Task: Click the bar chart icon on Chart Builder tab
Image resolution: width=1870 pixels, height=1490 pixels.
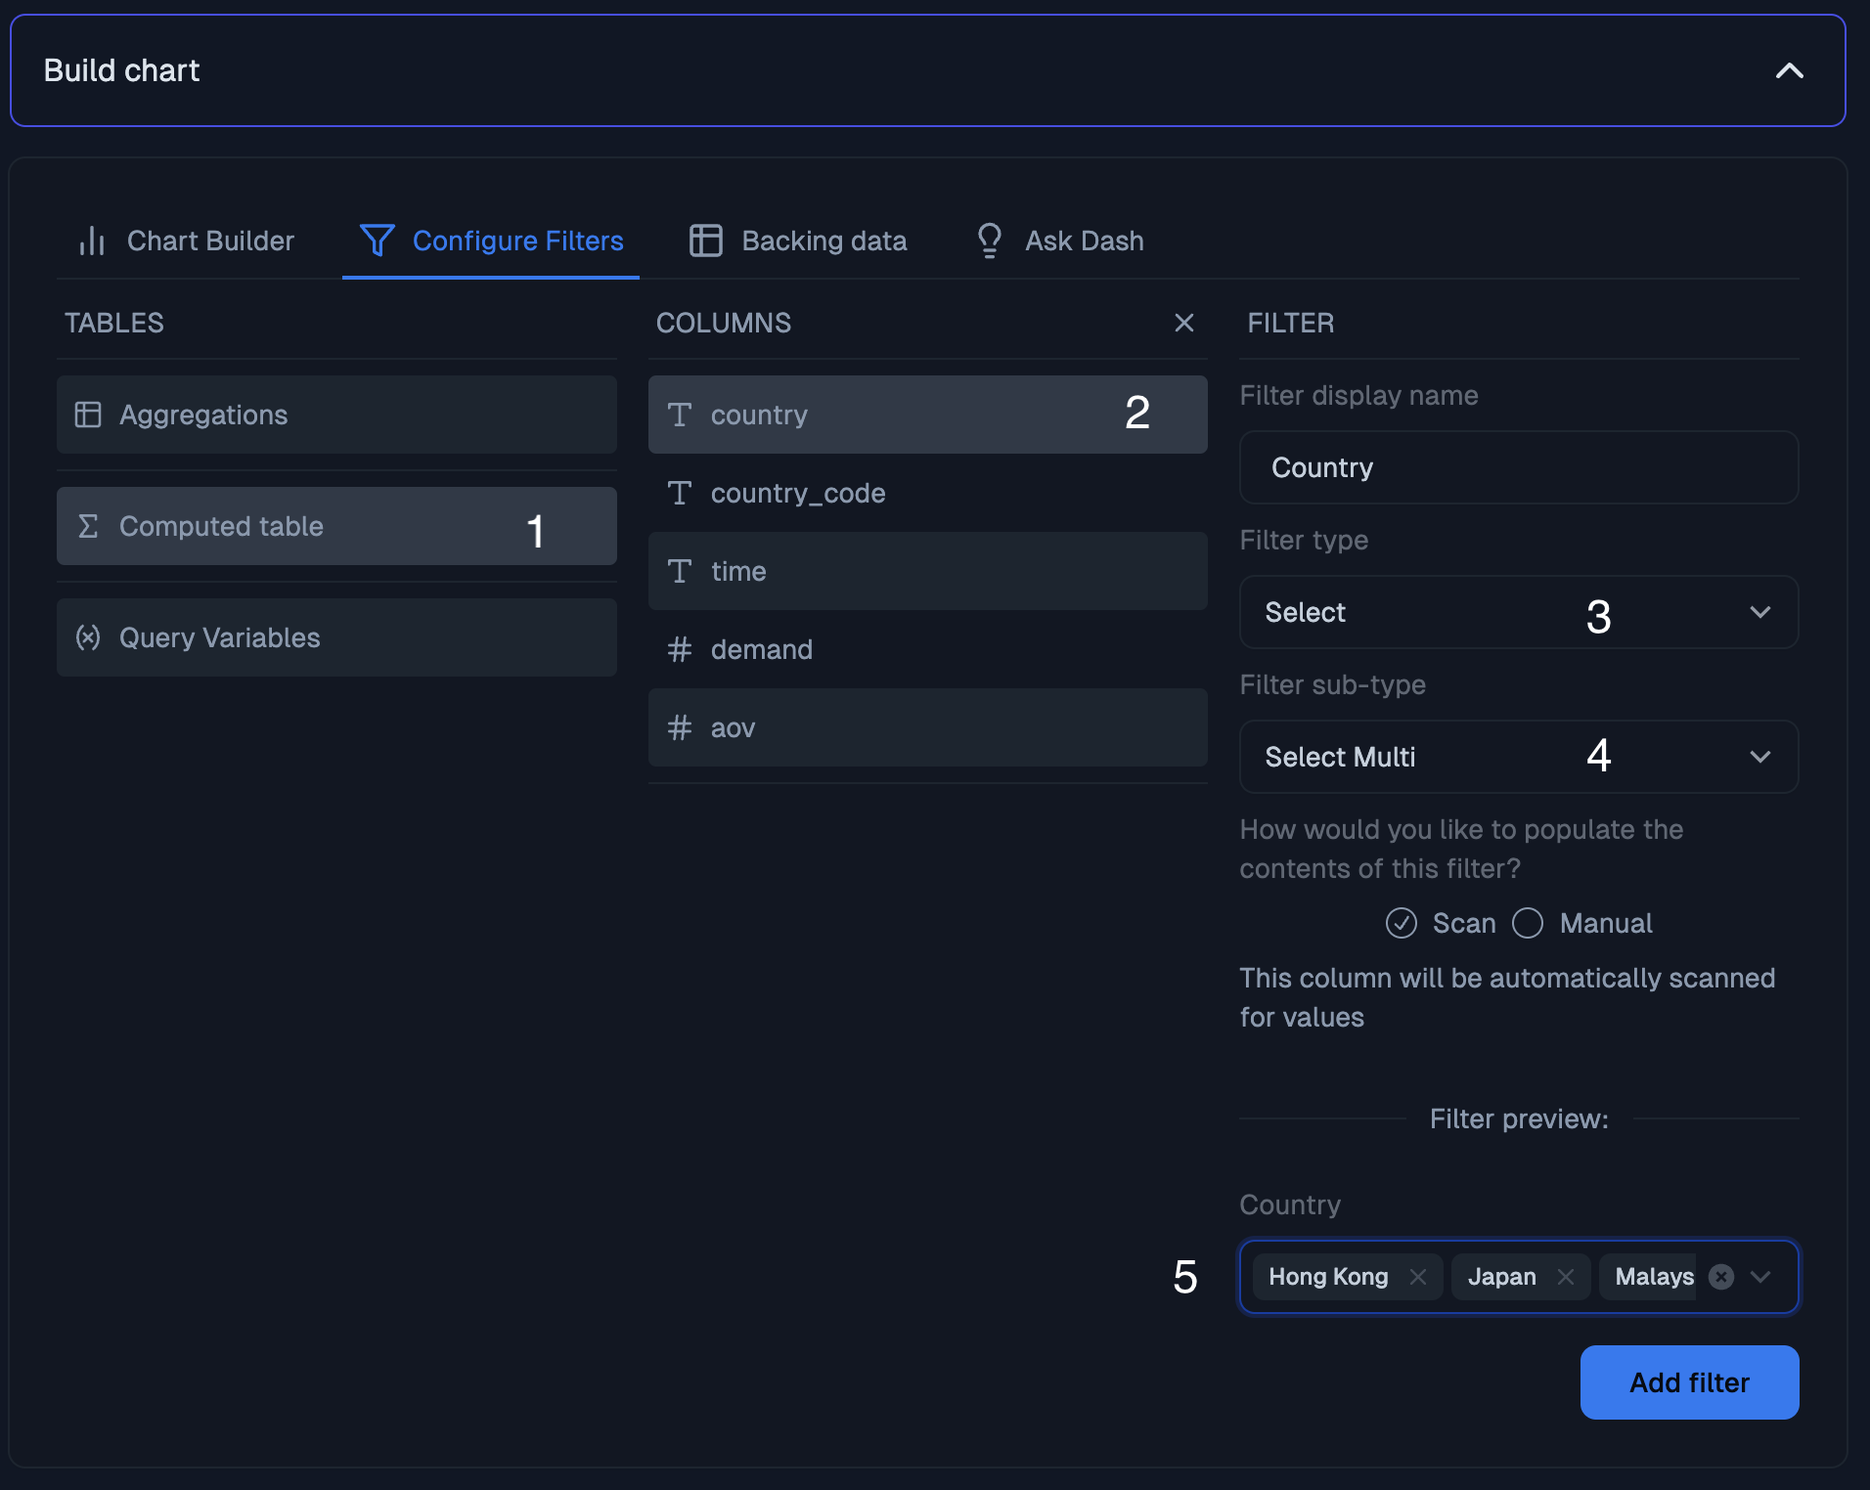Action: (x=91, y=241)
